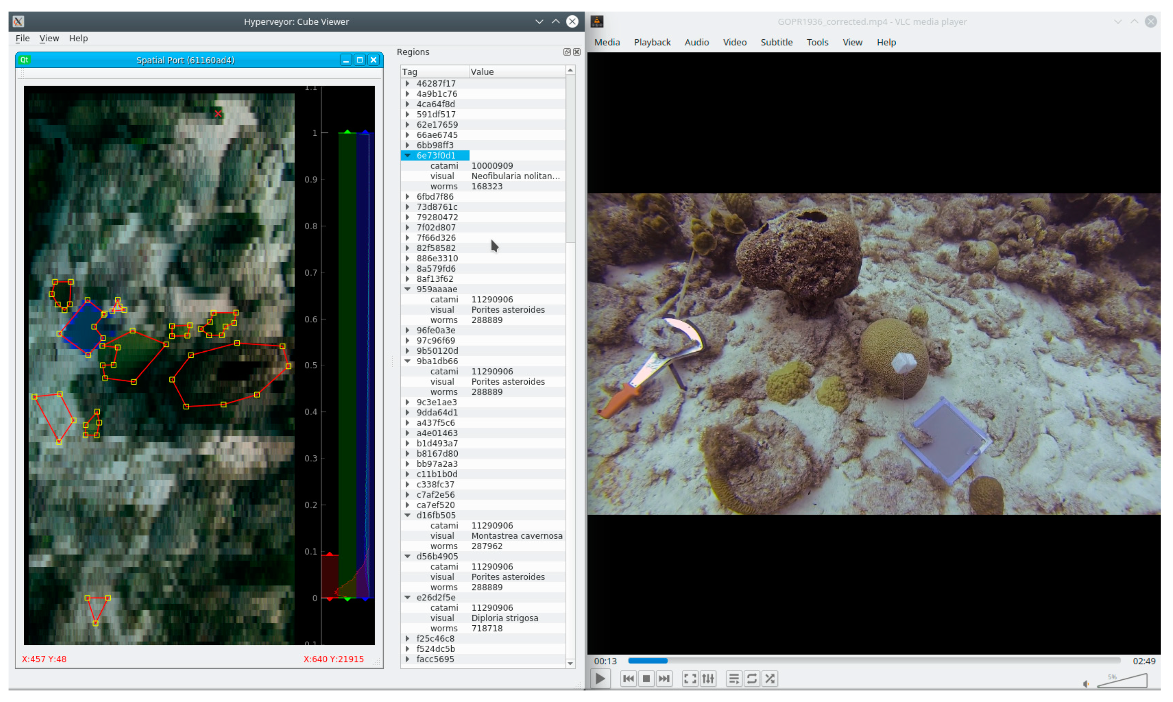The height and width of the screenshot is (702, 1173).
Task: Open the Hyperveyor File menu
Action: (22, 38)
